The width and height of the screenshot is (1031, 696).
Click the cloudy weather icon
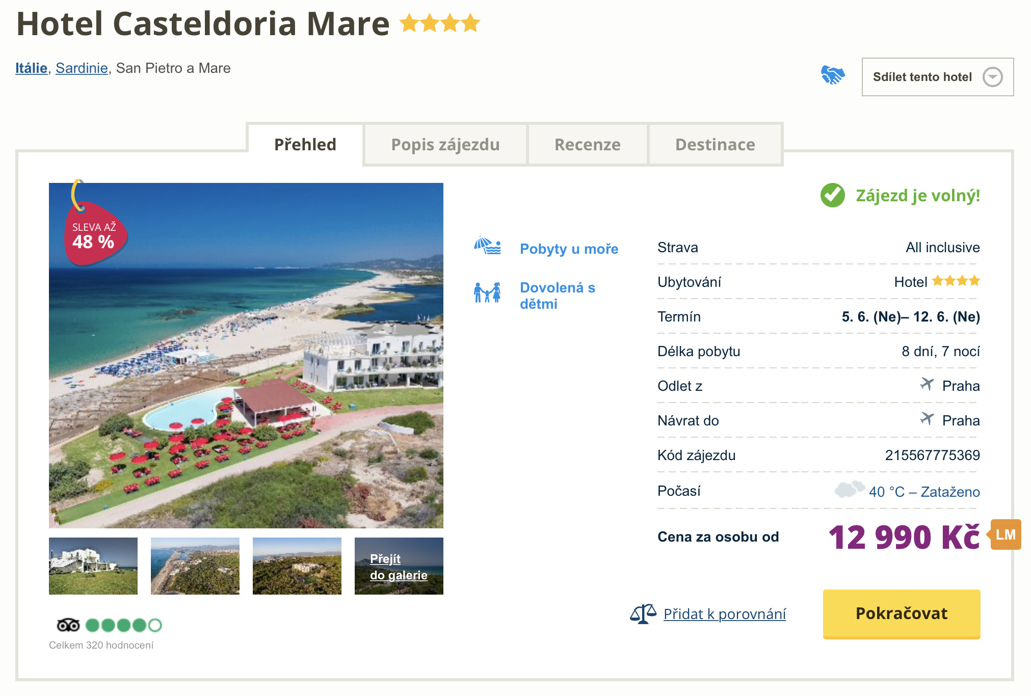(x=849, y=489)
